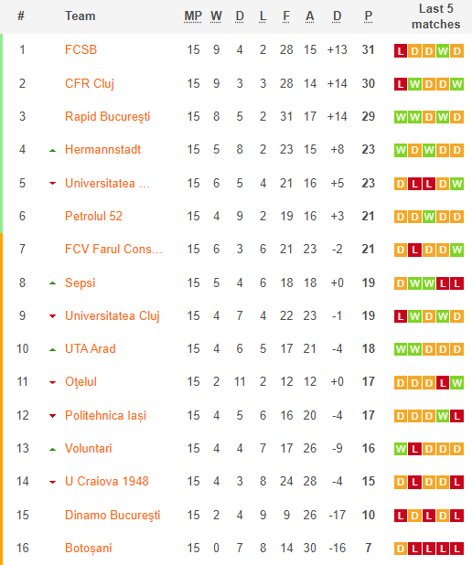Click the up arrow beside Voluntari

pos(53,449)
